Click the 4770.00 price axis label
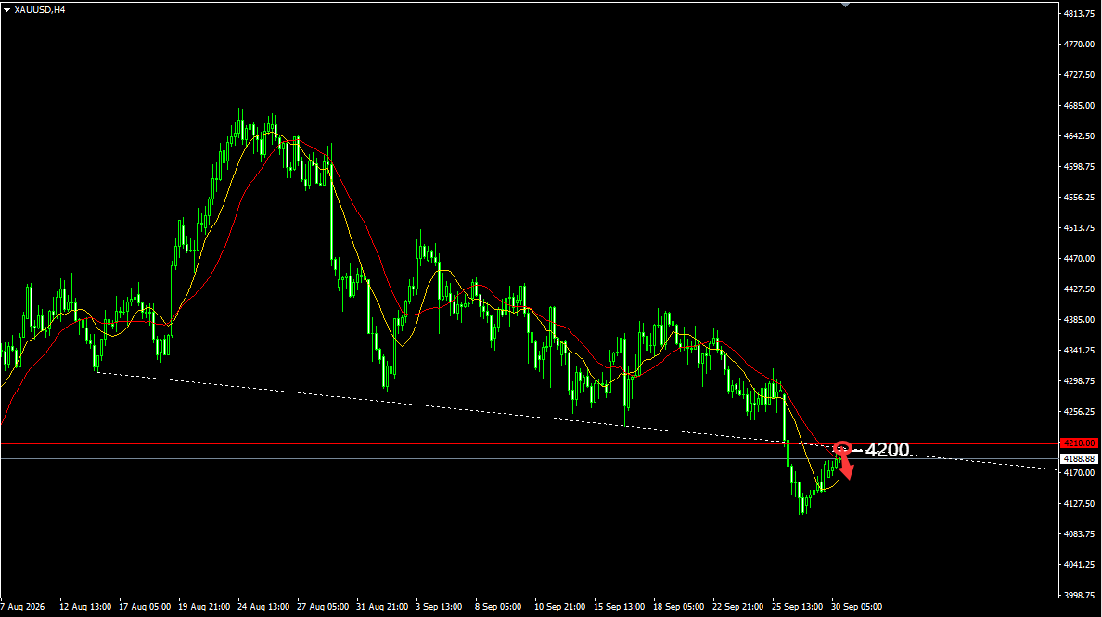 point(1080,45)
